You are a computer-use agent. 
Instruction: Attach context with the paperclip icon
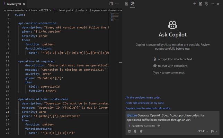[135, 131]
